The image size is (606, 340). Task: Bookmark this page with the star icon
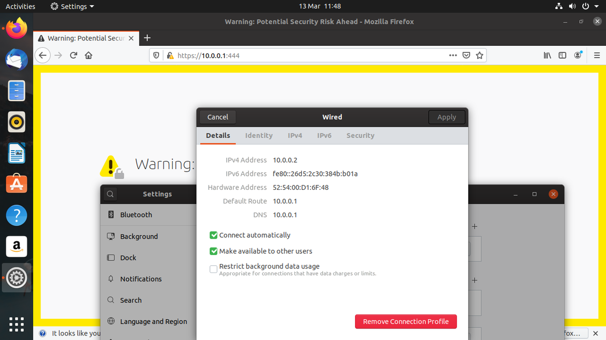click(x=479, y=55)
